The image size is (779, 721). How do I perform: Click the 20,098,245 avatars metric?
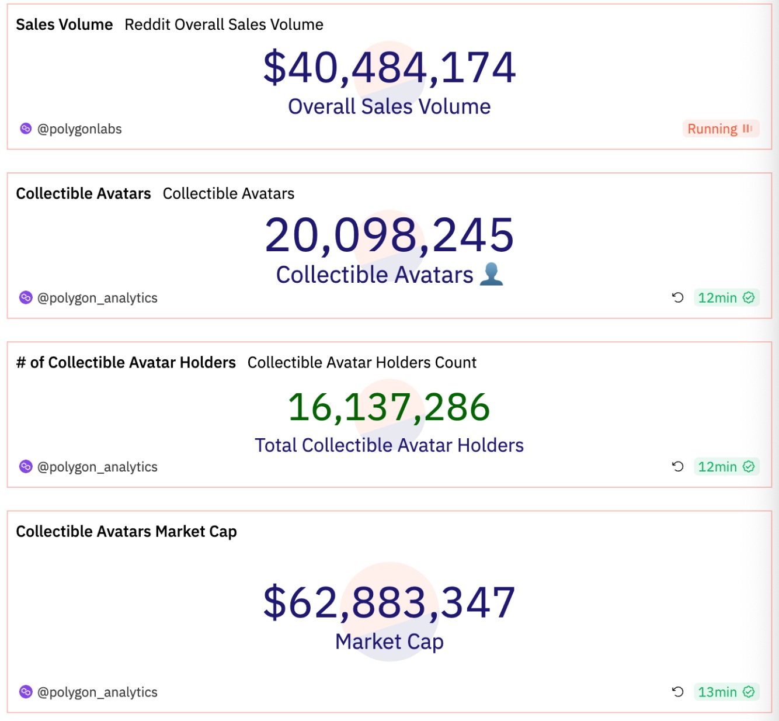pyautogui.click(x=389, y=235)
